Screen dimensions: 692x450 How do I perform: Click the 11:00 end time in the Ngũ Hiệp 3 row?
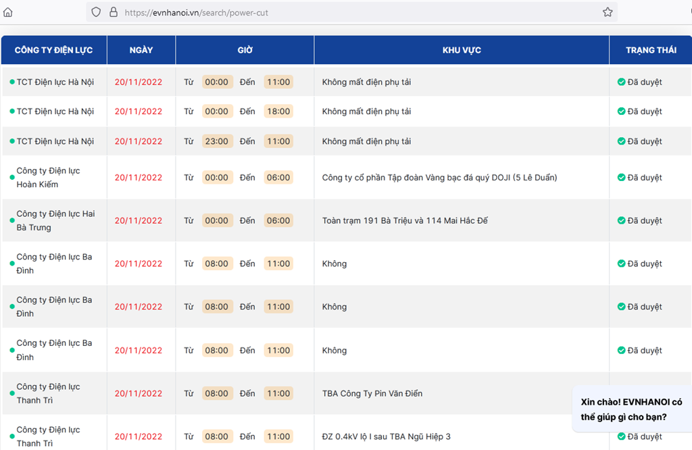click(278, 436)
